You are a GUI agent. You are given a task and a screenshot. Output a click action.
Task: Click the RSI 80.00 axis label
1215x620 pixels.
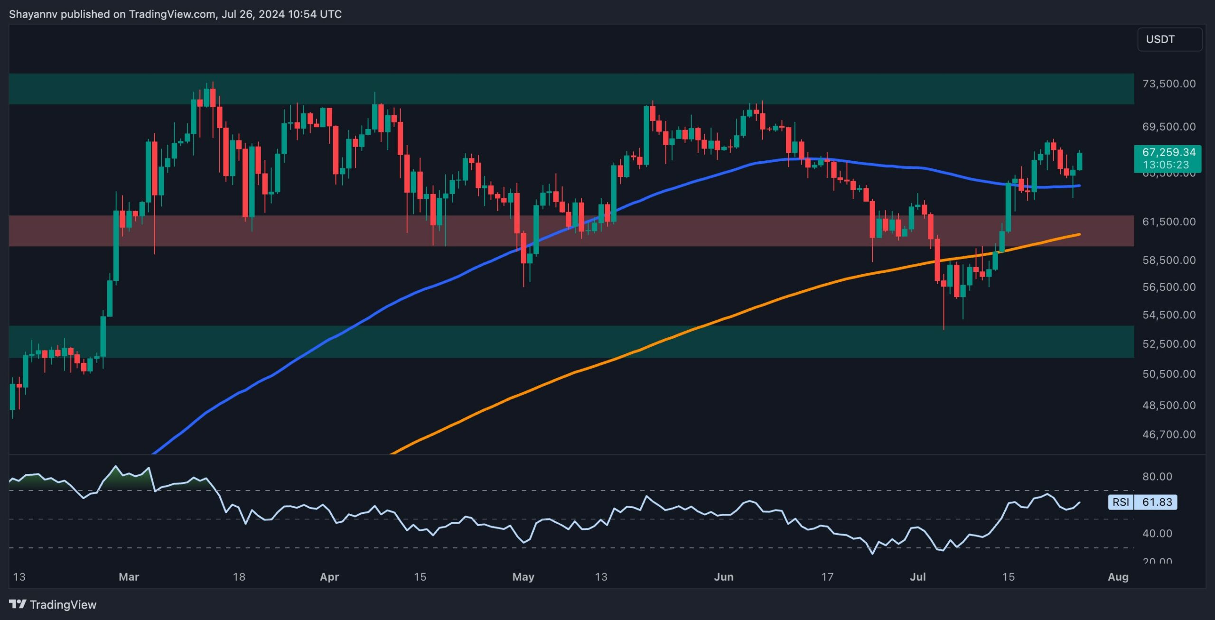[1157, 476]
